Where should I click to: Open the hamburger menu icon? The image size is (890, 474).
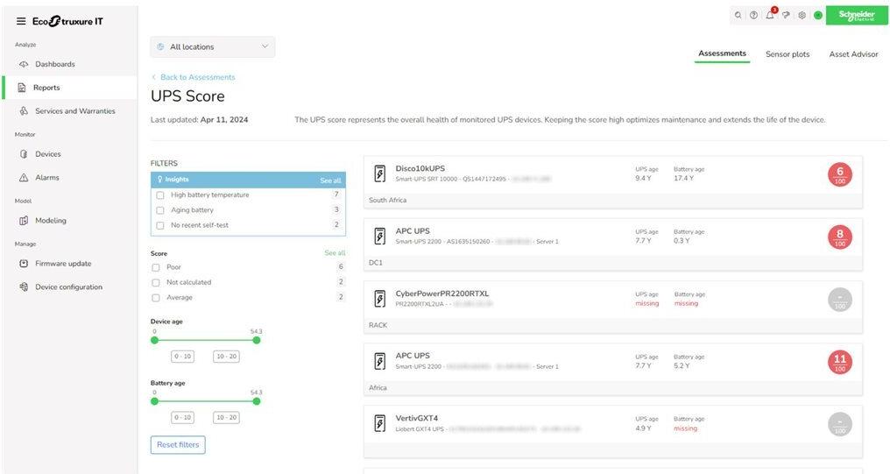click(21, 21)
